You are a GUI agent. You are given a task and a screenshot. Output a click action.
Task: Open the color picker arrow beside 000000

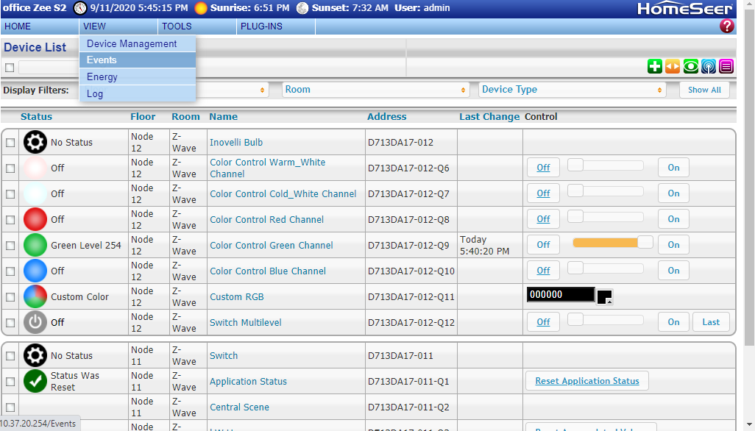point(609,302)
